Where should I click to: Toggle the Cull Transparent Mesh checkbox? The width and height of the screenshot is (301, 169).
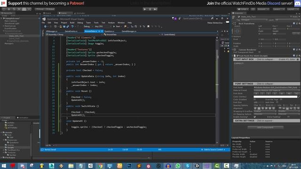[x=259, y=52]
